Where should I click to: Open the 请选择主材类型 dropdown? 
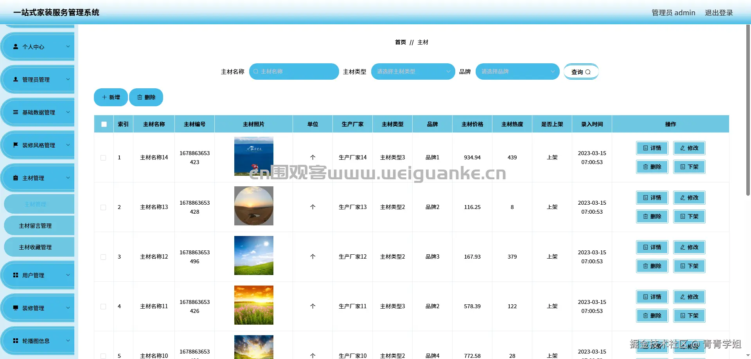pyautogui.click(x=413, y=71)
